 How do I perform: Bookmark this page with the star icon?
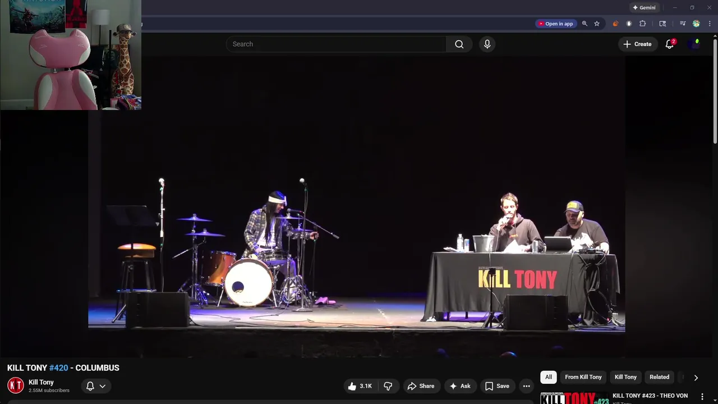(597, 24)
